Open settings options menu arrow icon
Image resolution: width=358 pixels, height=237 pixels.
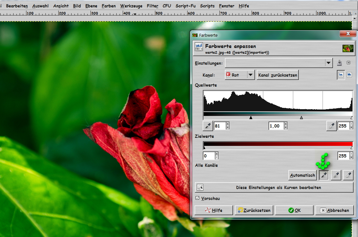point(348,63)
